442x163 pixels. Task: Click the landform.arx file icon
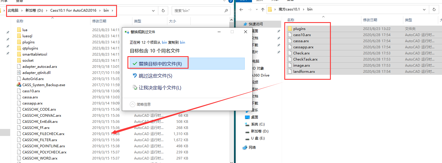tap(290, 71)
